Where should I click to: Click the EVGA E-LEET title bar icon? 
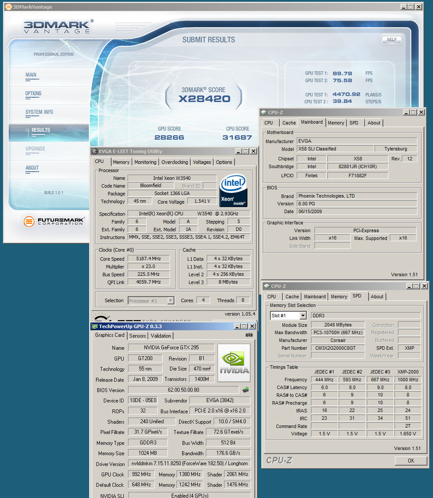pos(94,151)
